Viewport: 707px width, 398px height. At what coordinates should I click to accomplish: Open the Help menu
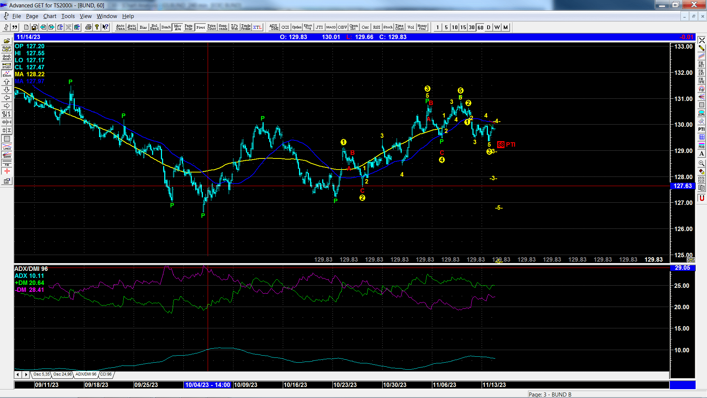point(128,16)
